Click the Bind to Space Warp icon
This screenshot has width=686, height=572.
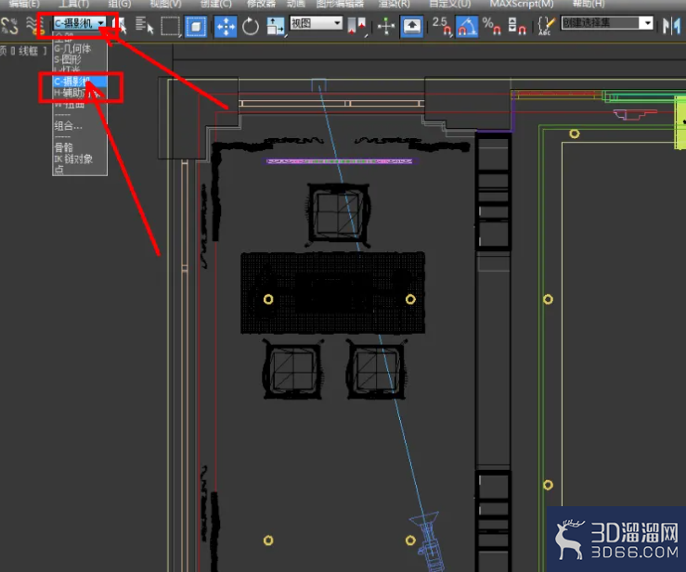click(34, 25)
